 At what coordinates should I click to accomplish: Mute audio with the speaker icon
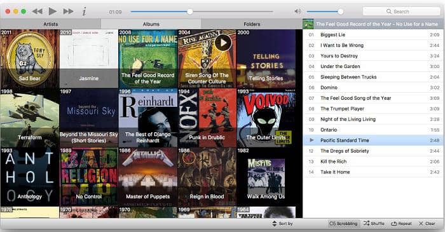point(298,11)
